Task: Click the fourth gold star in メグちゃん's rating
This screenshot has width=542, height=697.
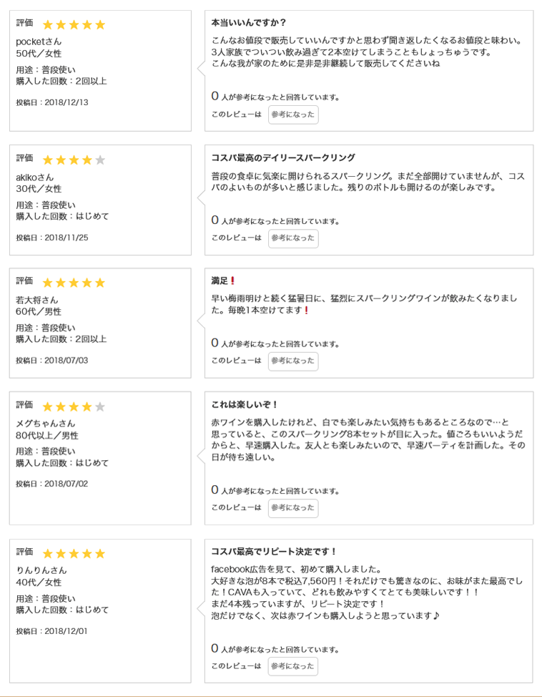Action: pos(87,406)
